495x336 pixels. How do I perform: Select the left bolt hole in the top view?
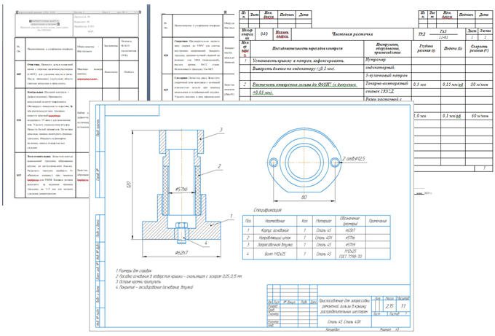(274, 162)
